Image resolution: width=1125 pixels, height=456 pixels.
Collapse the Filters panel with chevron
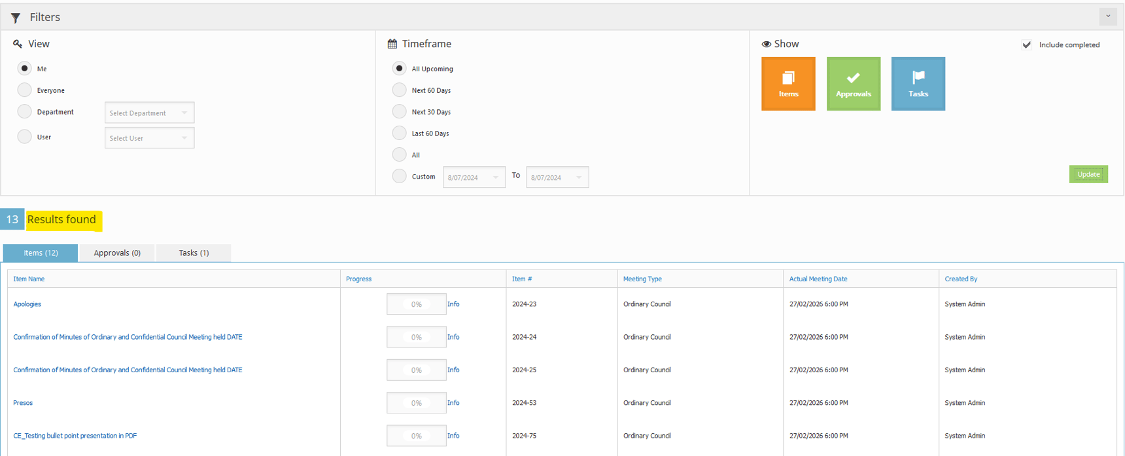click(x=1107, y=16)
